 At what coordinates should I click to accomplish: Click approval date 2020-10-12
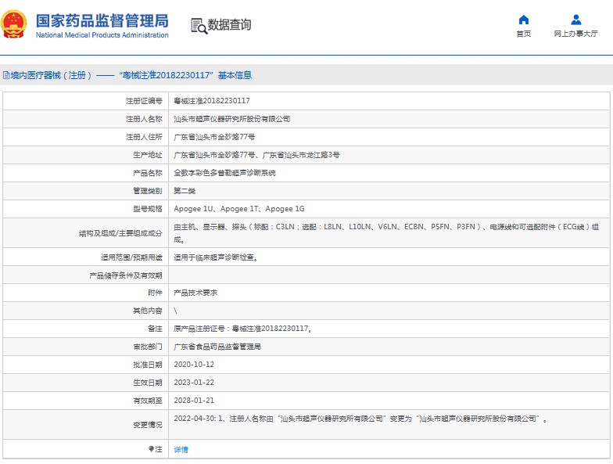coord(194,365)
